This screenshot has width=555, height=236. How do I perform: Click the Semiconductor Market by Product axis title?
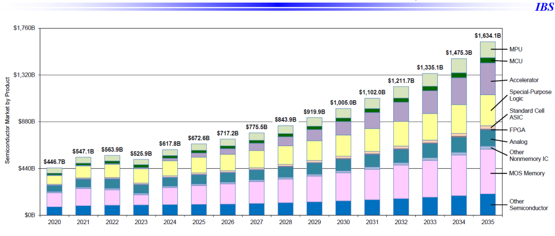point(8,120)
